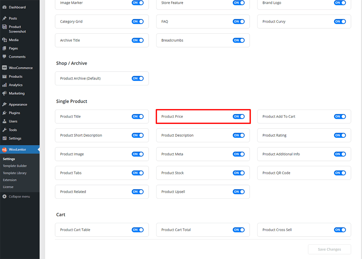
Task: Disable the FAQ module toggle
Action: [239, 21]
